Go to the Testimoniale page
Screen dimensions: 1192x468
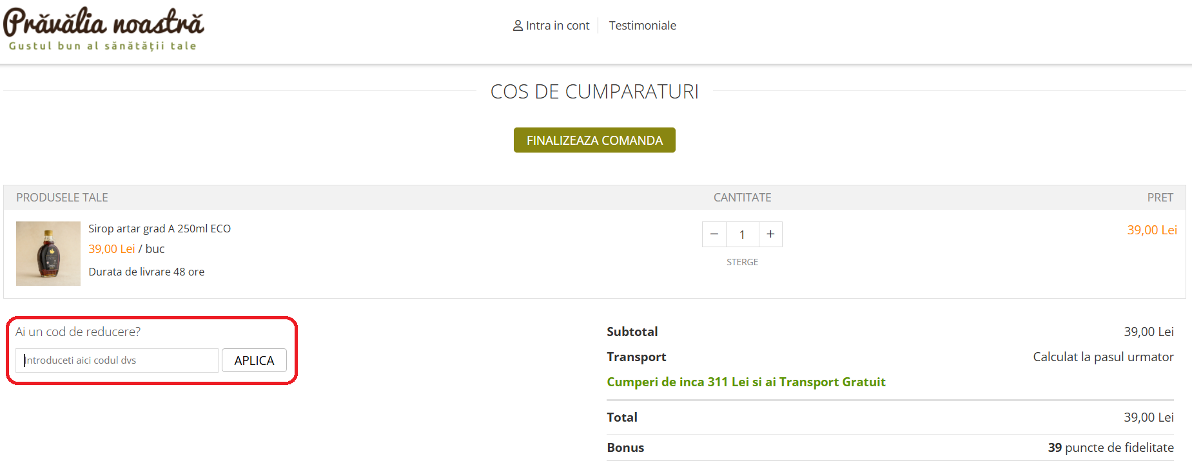642,26
